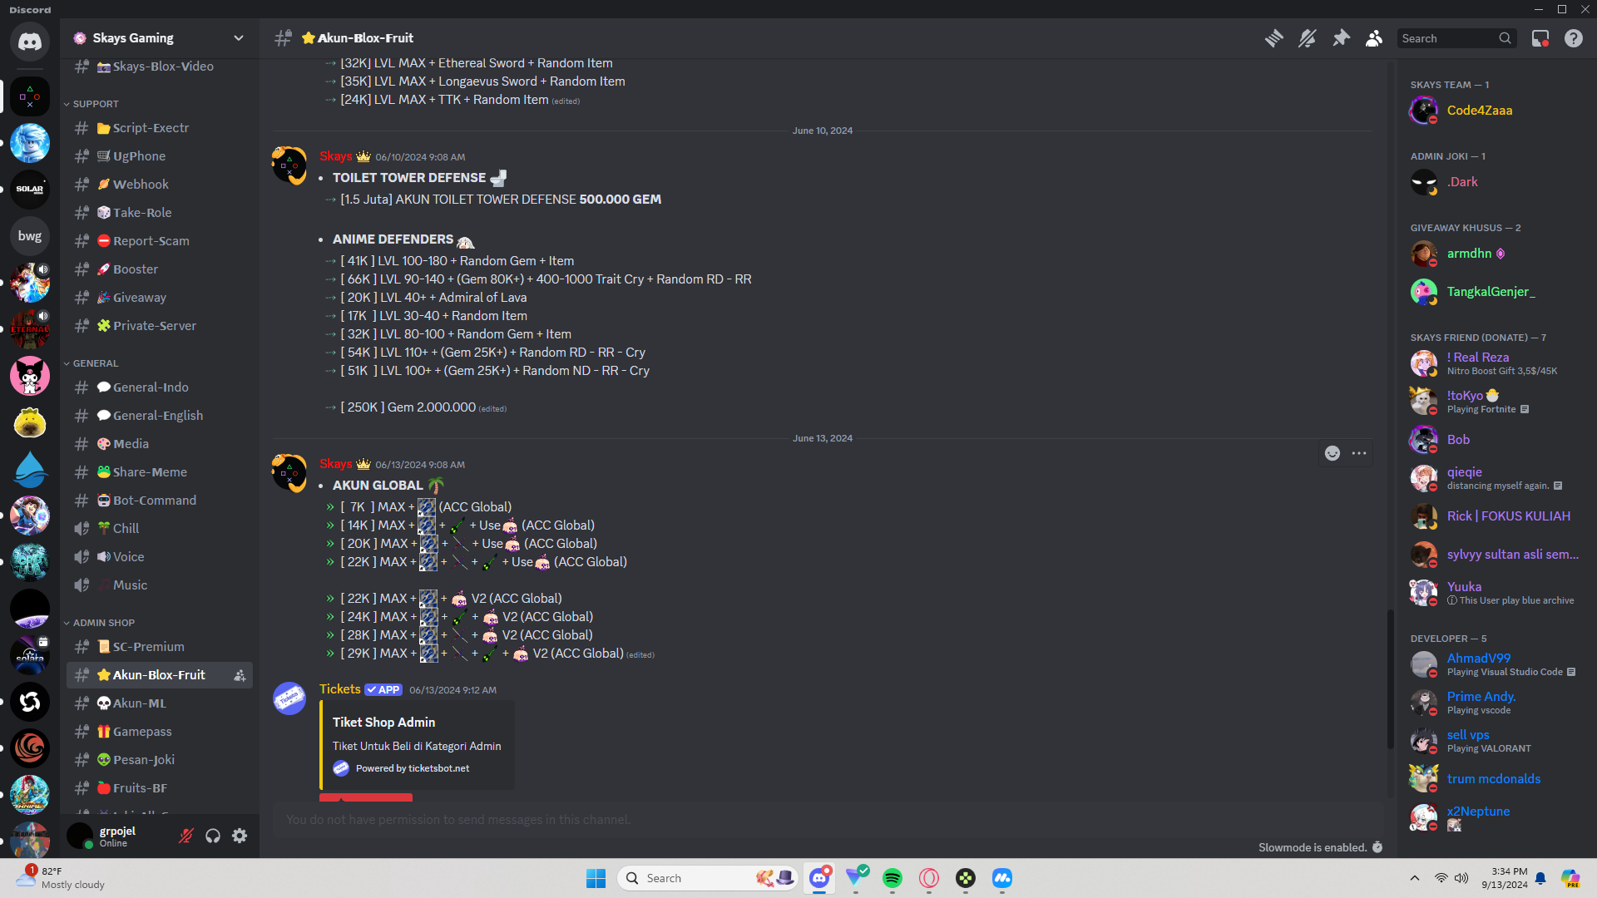Screen dimensions: 1597x898
Task: Open the Help question mark icon
Action: tap(1574, 38)
